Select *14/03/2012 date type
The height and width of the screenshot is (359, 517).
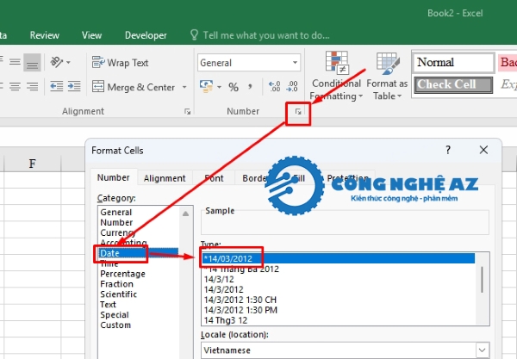339,258
